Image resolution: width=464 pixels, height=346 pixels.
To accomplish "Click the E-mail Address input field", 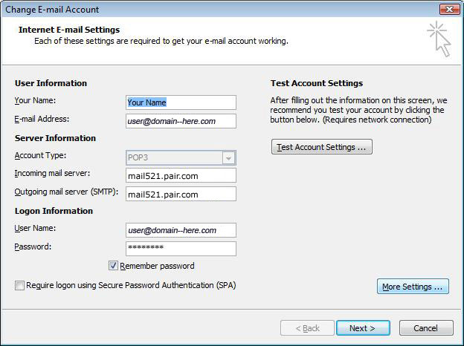I will (x=181, y=121).
